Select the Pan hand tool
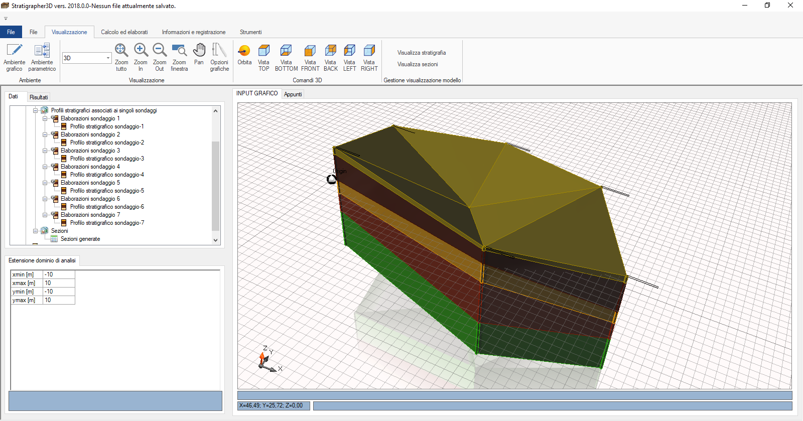Image resolution: width=803 pixels, height=421 pixels. [x=199, y=54]
